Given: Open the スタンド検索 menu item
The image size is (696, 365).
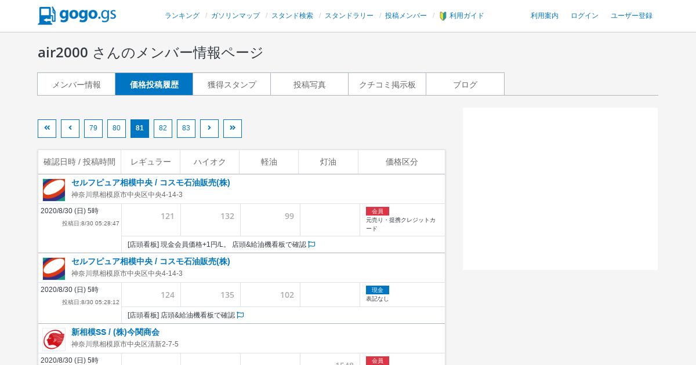Looking at the screenshot, I should (x=292, y=16).
